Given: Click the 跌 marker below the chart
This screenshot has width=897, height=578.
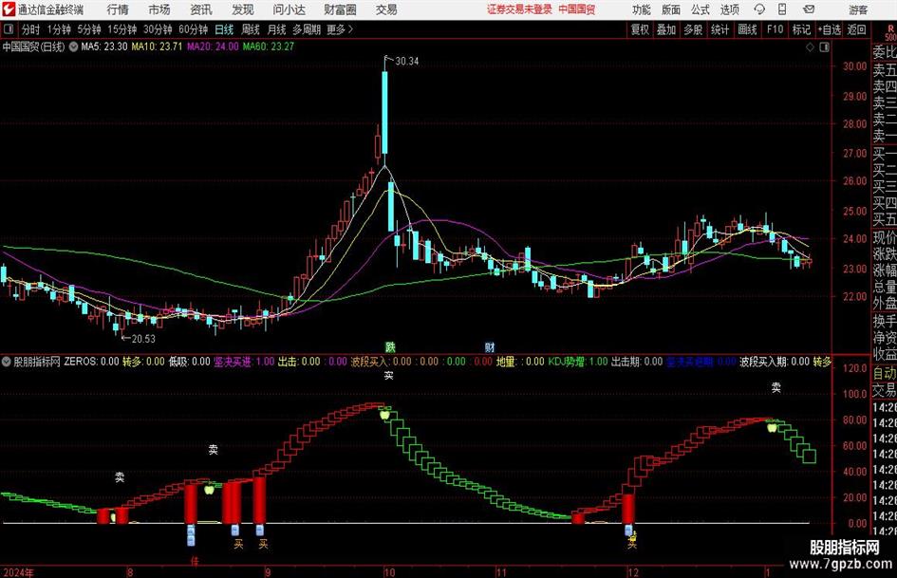Looking at the screenshot, I should point(390,346).
